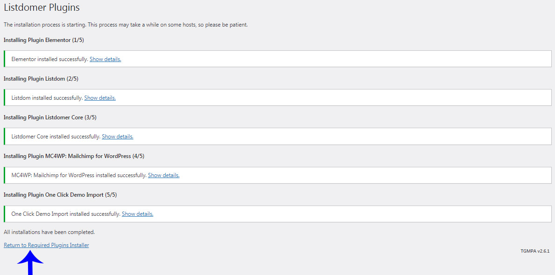Show details for the Elementor installation
This screenshot has height=275, width=555.
coord(105,59)
